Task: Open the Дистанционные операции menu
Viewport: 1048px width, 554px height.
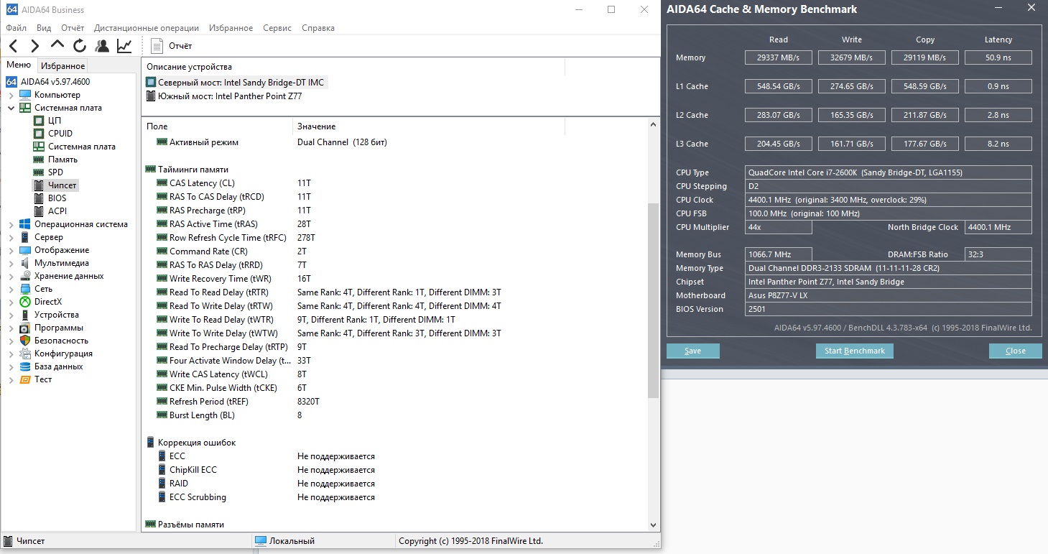Action: click(x=147, y=28)
